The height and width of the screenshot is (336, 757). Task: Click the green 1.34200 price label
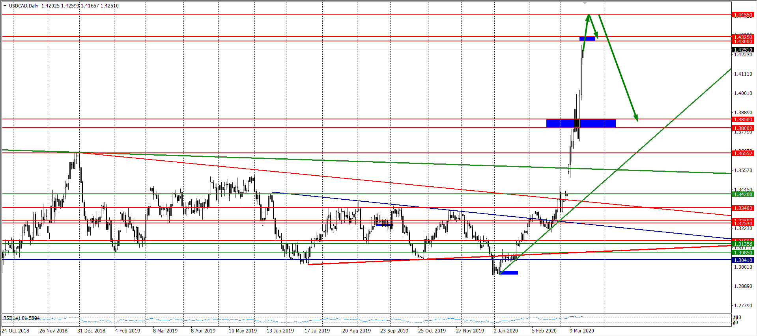[743, 194]
